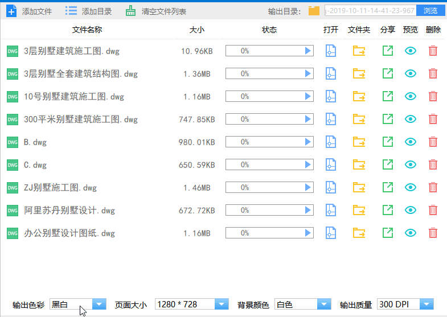Click the progress bar for 阿里苏丹别墅设计.dwg
Image resolution: width=447 pixels, height=317 pixels.
click(269, 210)
